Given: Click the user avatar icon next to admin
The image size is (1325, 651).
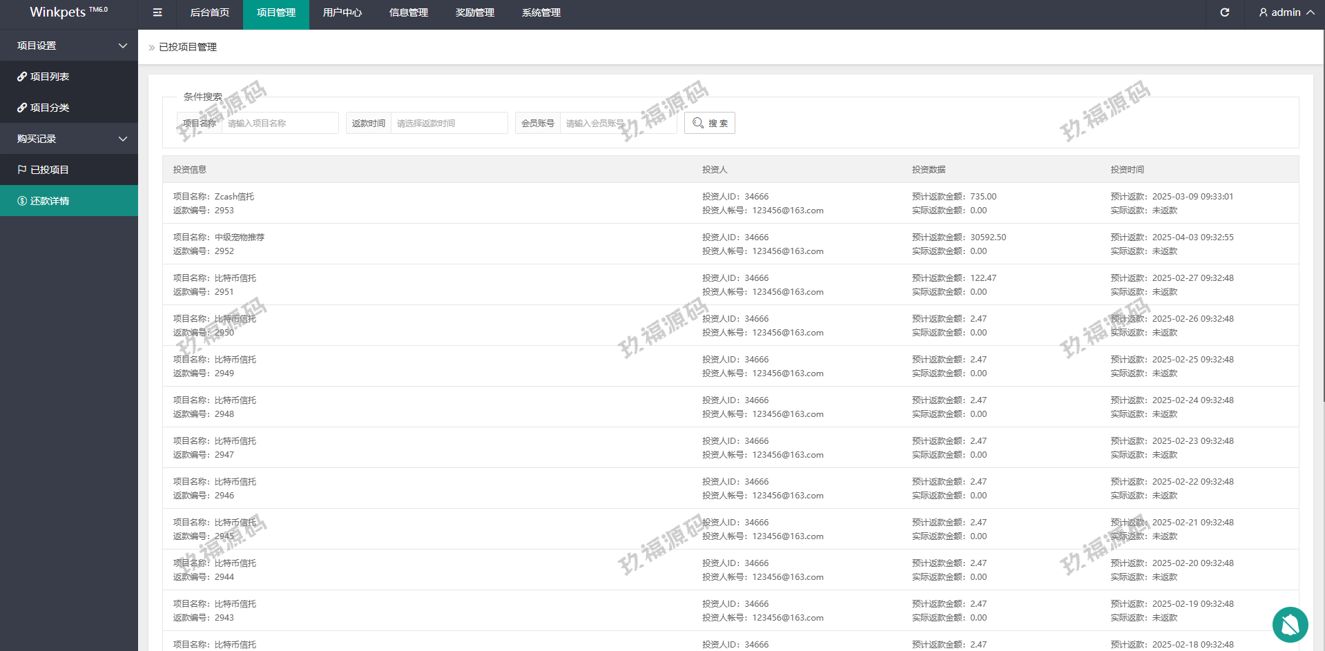Looking at the screenshot, I should (1263, 12).
